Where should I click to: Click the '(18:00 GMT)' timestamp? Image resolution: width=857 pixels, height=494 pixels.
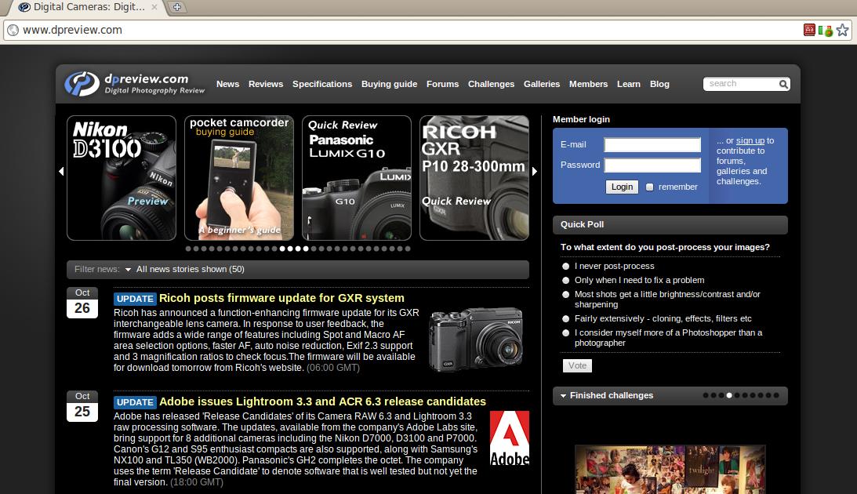(x=197, y=482)
